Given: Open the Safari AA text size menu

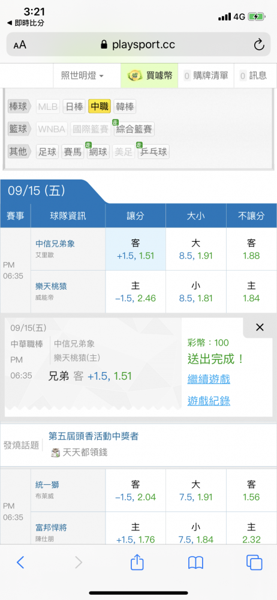Looking at the screenshot, I should click(x=20, y=45).
